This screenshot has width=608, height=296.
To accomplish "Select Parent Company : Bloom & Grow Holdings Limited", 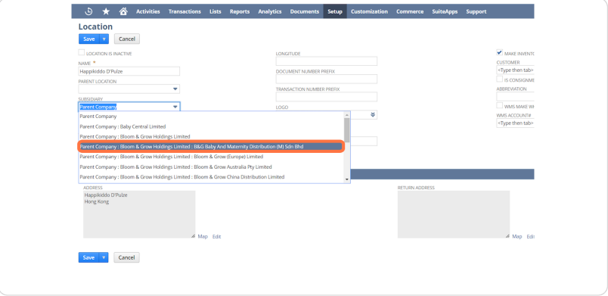I will tap(211, 136).
